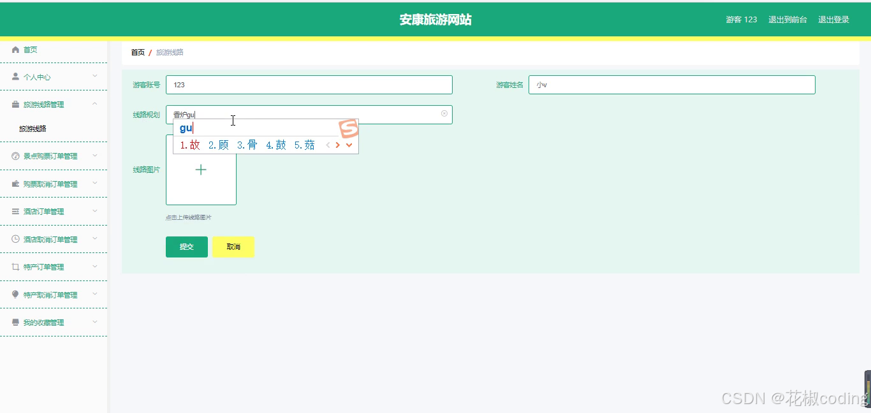Open next candidate page in the IME popup

pos(338,145)
